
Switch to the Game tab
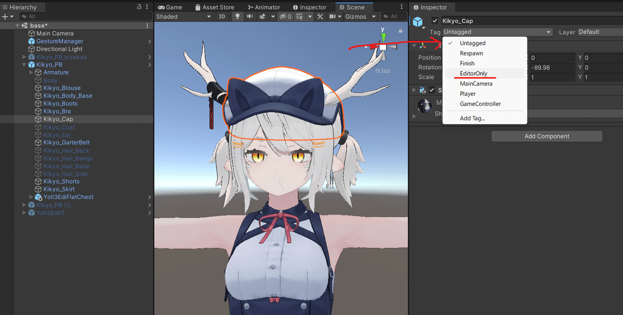coord(170,7)
